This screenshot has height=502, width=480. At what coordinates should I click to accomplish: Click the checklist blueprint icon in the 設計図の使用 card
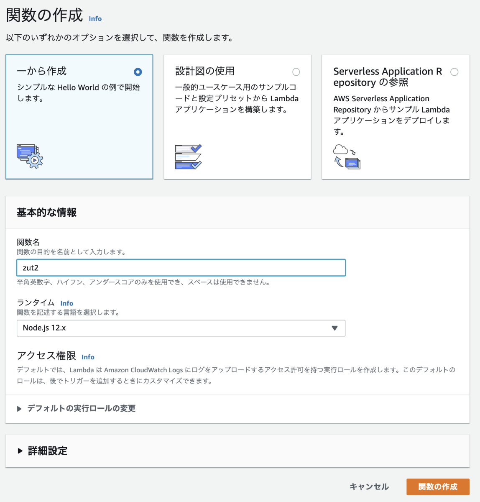click(x=188, y=156)
